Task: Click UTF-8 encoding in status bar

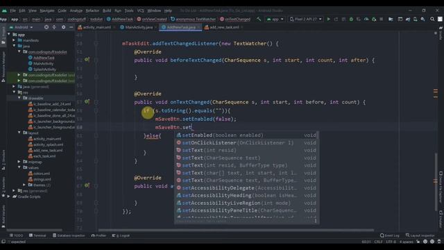Action: (391, 242)
